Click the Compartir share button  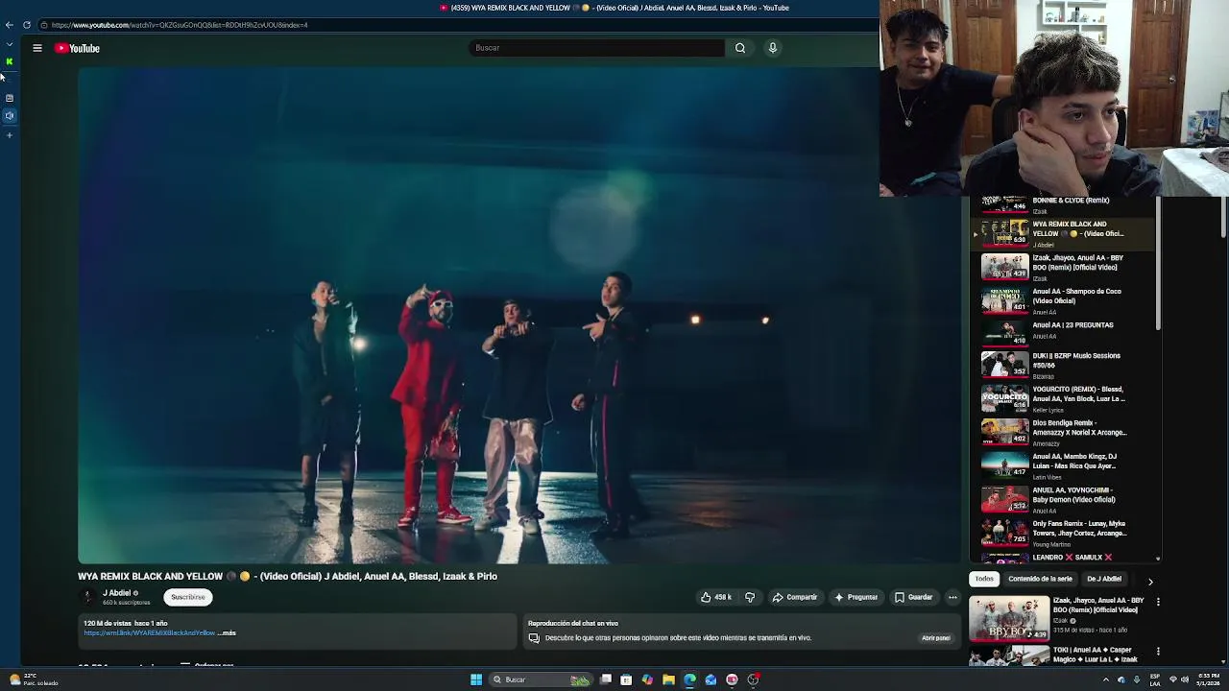coord(794,597)
